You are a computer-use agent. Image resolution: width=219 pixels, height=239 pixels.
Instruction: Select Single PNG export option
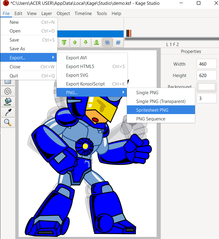pos(161,93)
